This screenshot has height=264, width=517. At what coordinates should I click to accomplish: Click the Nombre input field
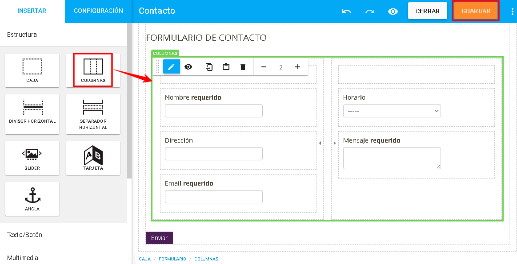[214, 111]
